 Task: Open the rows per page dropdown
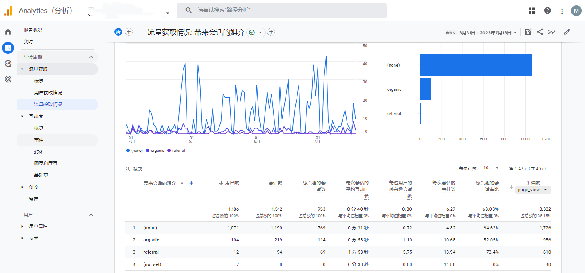(491, 168)
